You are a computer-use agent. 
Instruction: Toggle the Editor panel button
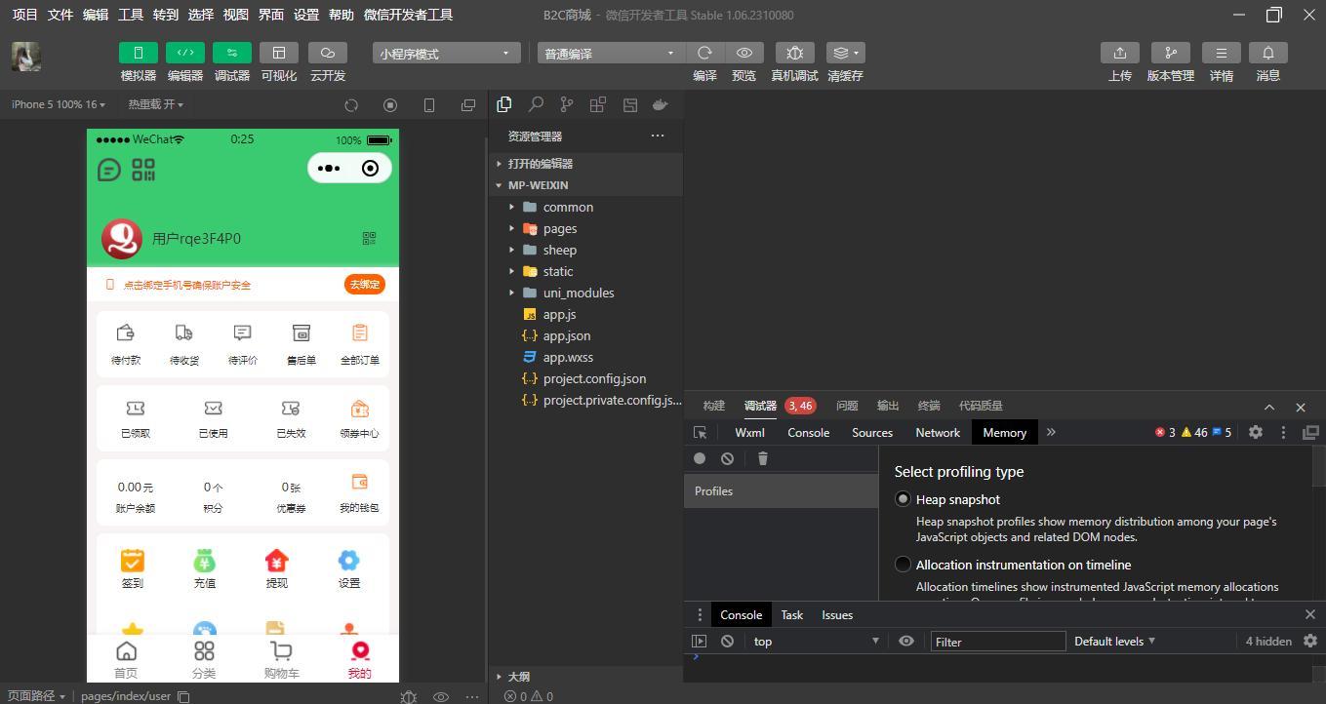(x=185, y=53)
